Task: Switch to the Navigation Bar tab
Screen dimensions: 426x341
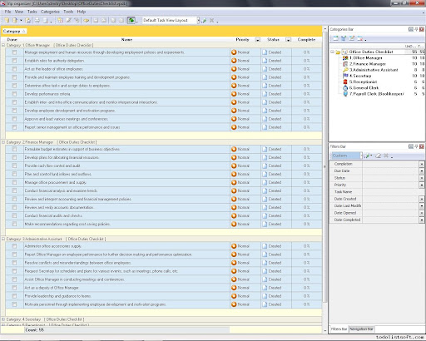Action: point(361,329)
